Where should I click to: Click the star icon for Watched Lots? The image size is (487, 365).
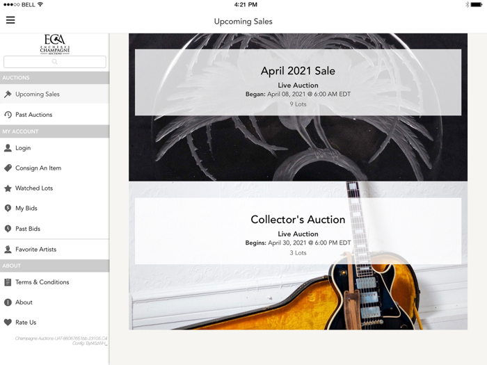8,188
